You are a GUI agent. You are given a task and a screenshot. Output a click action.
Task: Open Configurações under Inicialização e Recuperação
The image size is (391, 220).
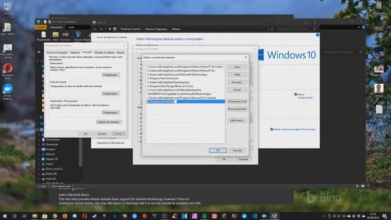pyautogui.click(x=110, y=112)
